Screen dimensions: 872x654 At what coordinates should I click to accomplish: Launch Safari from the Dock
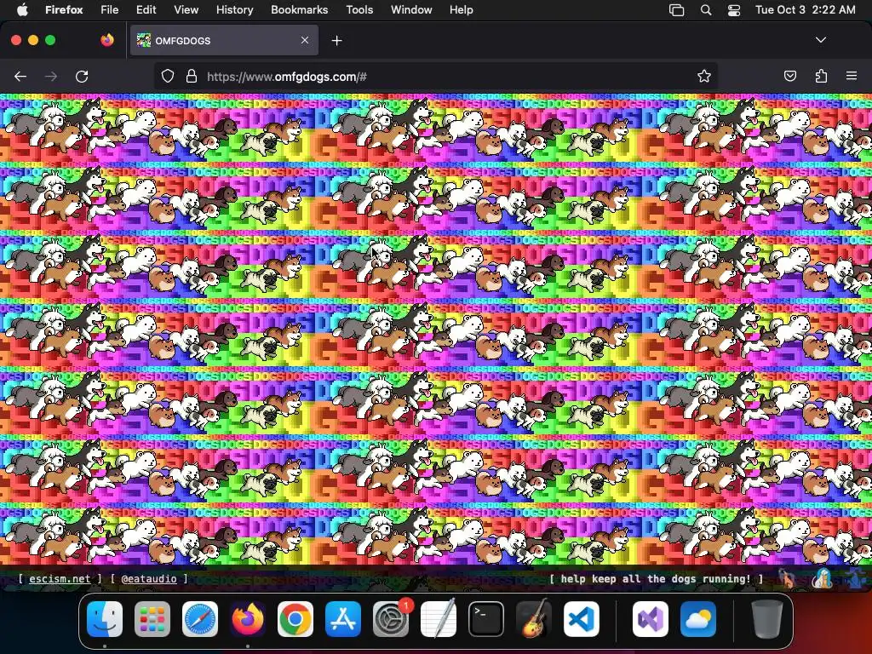[200, 619]
